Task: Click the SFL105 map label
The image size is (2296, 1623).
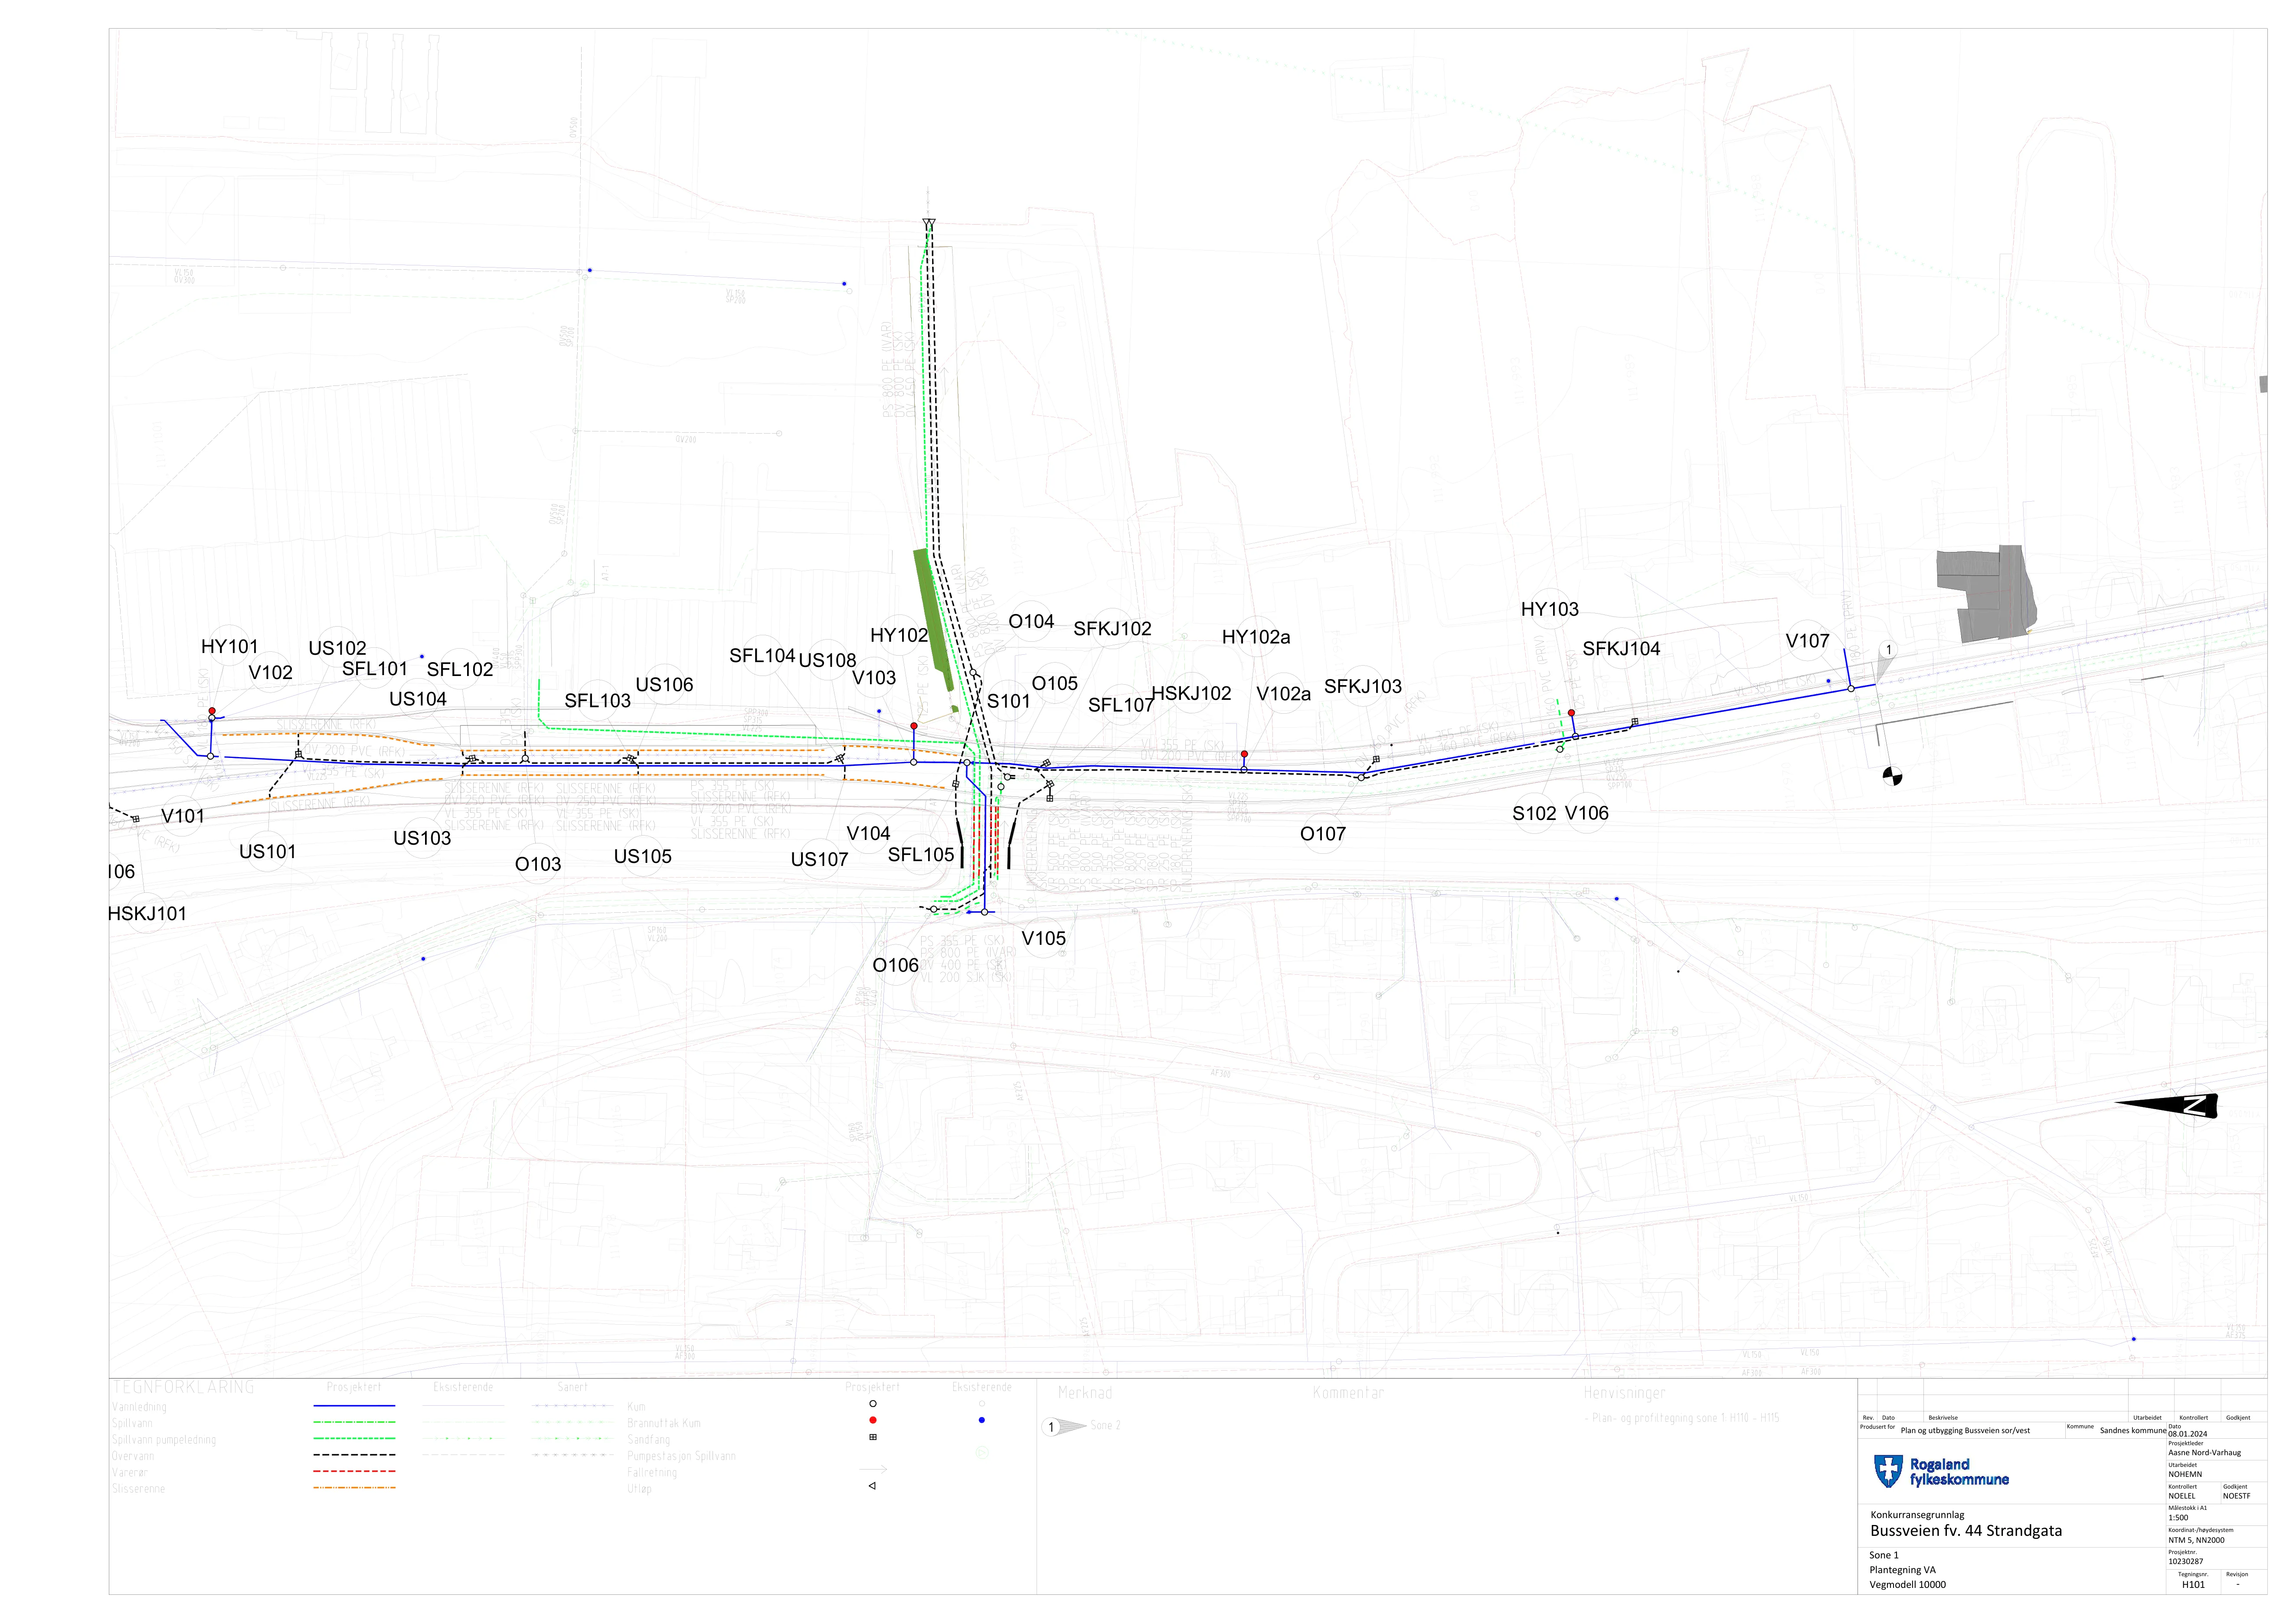Action: (x=921, y=855)
